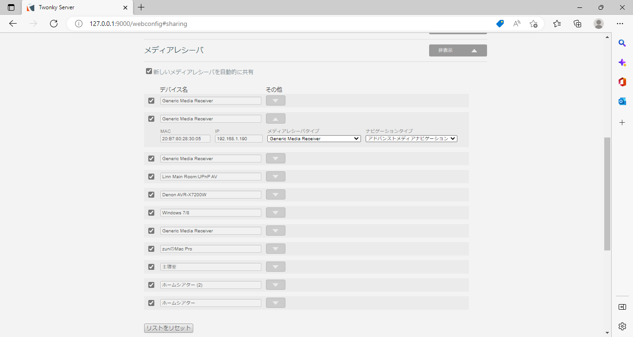Expand details for 主寝室
This screenshot has height=337, width=633.
click(276, 267)
